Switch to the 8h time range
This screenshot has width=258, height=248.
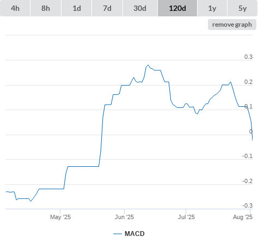[x=46, y=8]
